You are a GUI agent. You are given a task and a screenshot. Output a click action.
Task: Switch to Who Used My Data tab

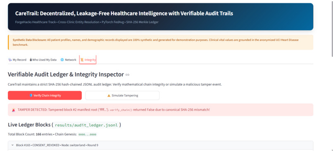pyautogui.click(x=43, y=60)
